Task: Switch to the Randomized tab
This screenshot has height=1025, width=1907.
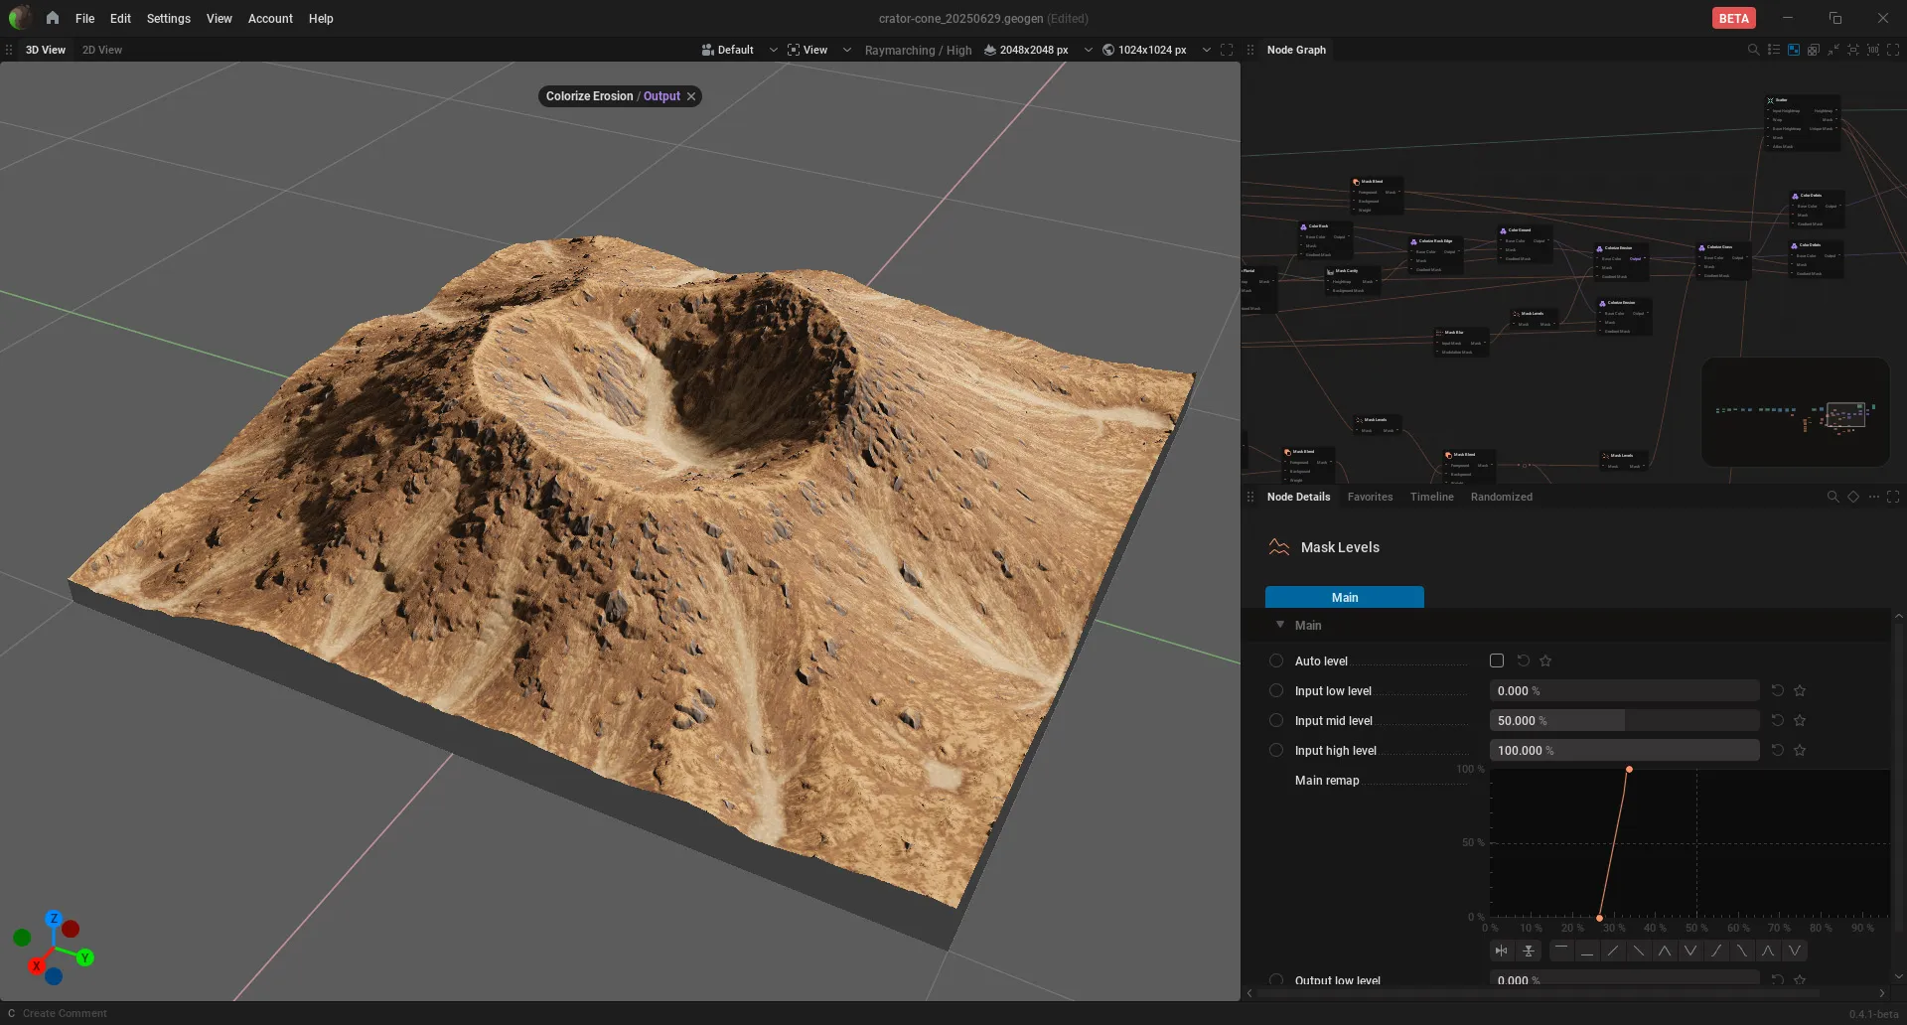Action: tap(1501, 497)
